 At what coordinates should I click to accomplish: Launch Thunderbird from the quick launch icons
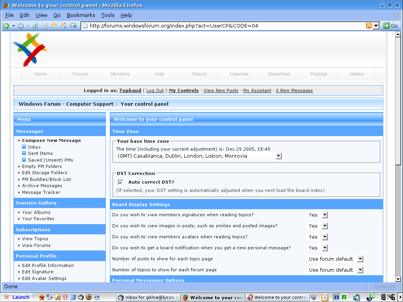[x=81, y=297]
